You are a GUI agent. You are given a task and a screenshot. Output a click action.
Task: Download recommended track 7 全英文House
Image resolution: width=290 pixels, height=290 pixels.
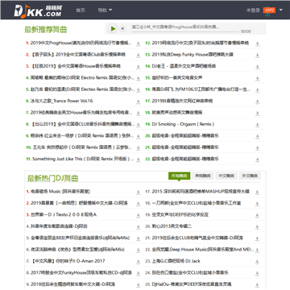click(x=139, y=114)
